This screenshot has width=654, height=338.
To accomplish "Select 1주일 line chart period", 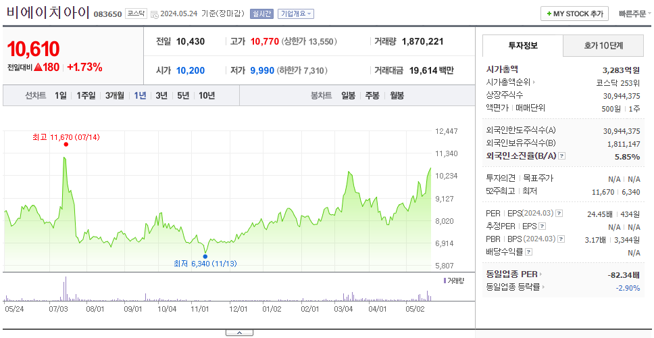I will (x=86, y=95).
